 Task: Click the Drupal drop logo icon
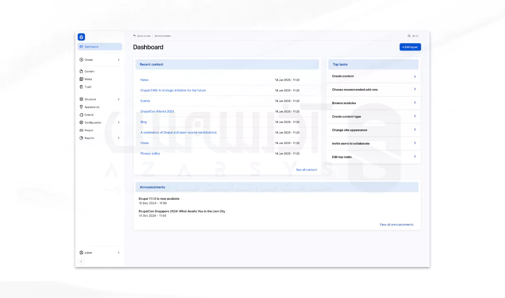coord(82,37)
